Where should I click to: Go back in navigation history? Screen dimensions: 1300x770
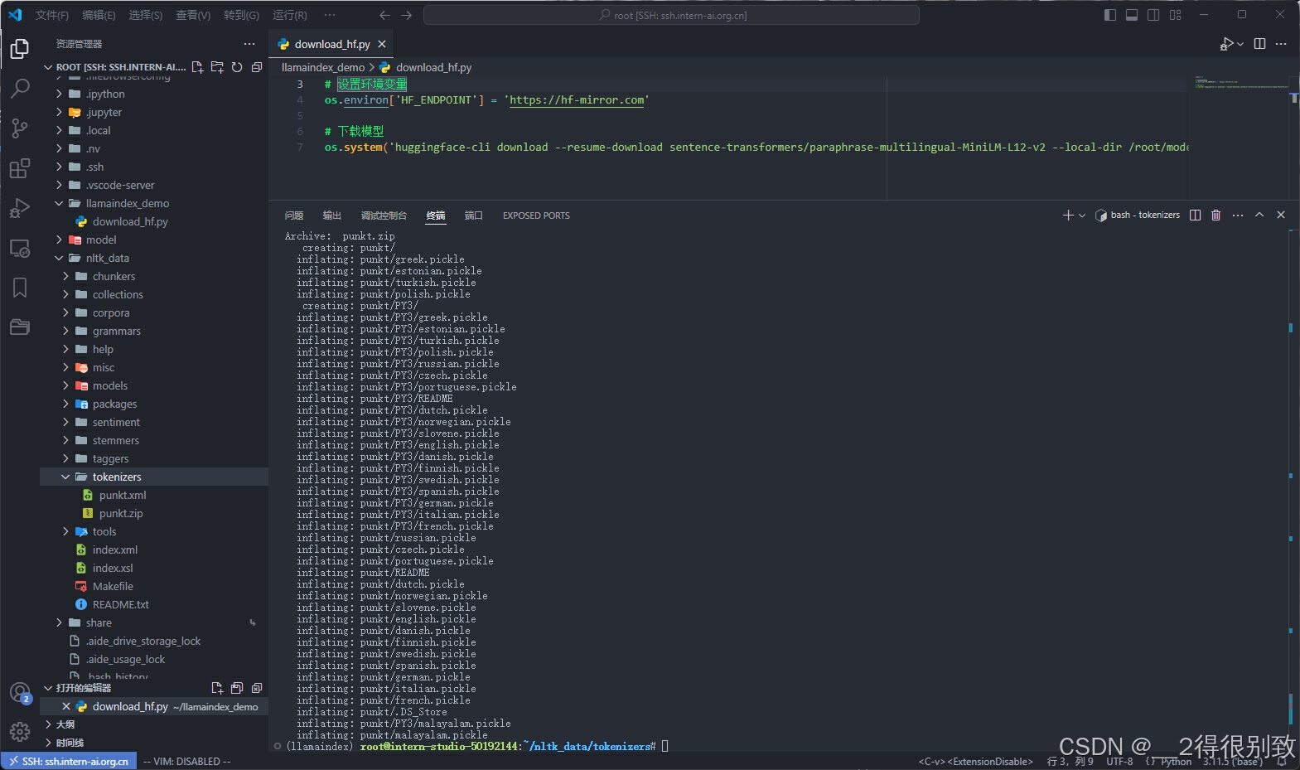point(384,15)
